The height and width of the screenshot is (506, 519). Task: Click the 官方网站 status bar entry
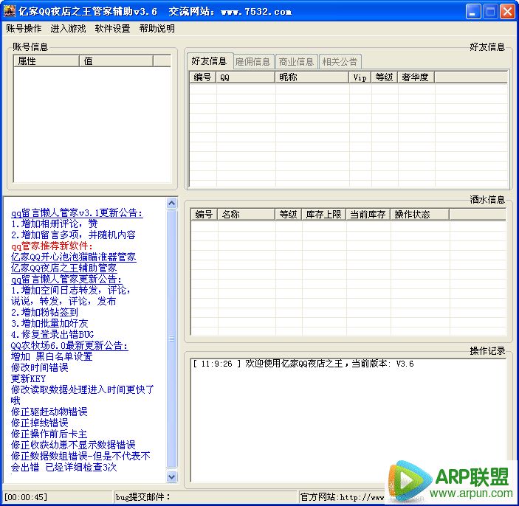point(342,497)
